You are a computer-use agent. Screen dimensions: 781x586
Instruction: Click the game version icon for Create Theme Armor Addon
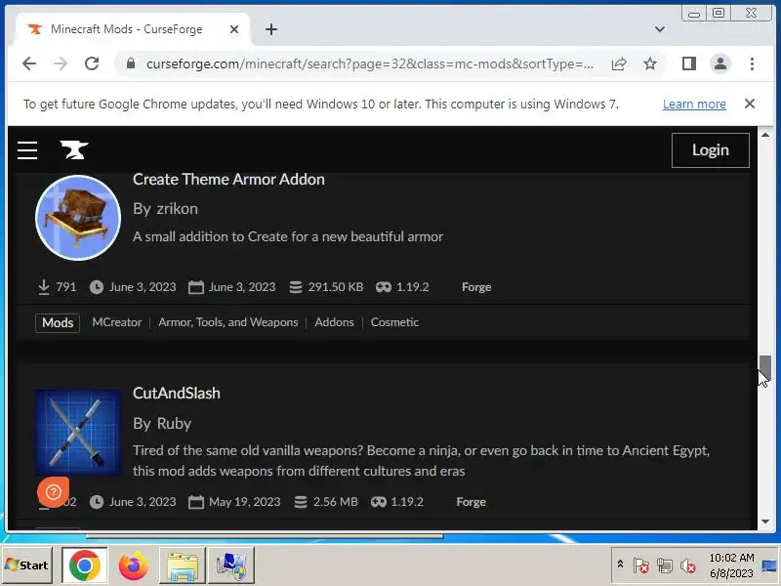click(x=384, y=287)
